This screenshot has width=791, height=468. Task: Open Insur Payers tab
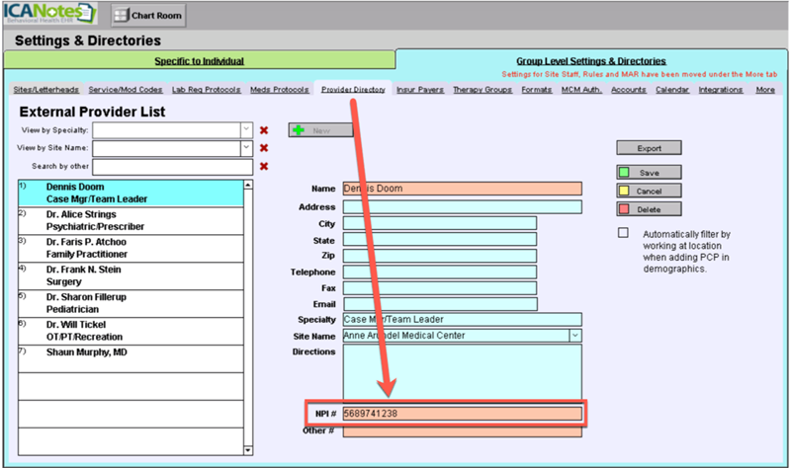click(420, 89)
